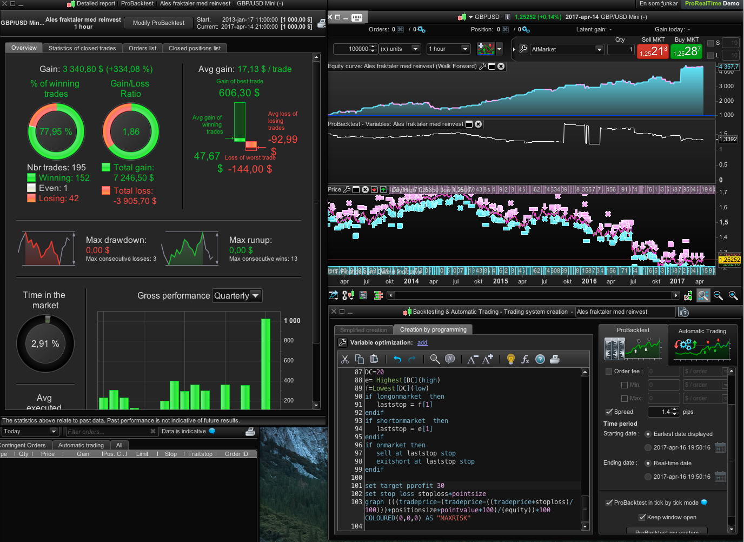Increase the code editor font size
744x542 pixels.
(x=488, y=359)
